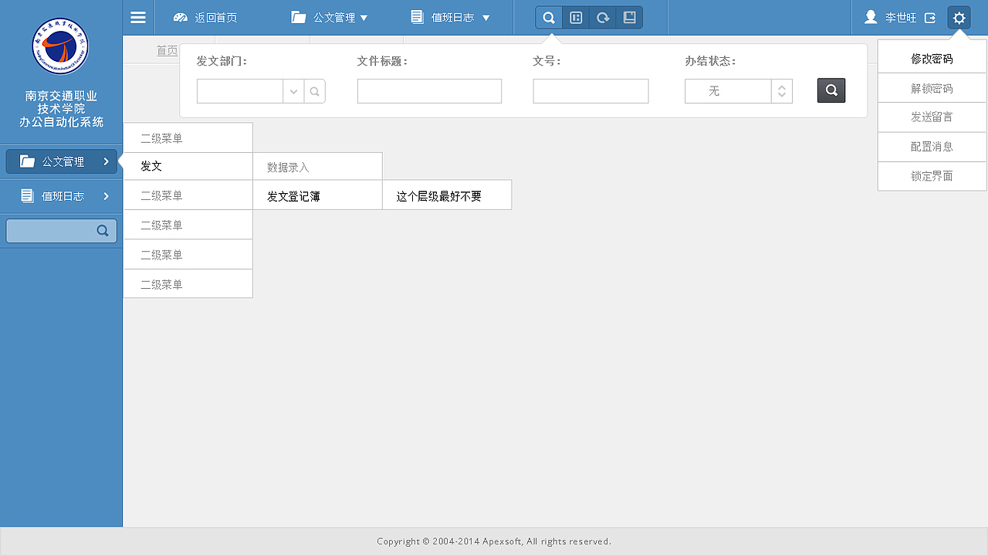Switch to the 首页 tab
The width and height of the screenshot is (988, 556).
click(167, 50)
